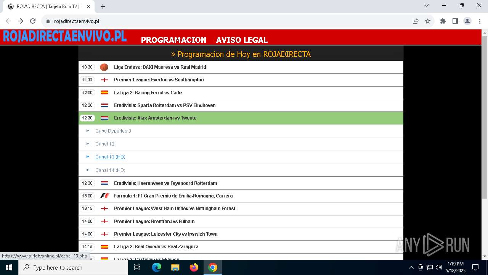Launch Microsoft Edge from taskbar
This screenshot has width=488, height=275.
(x=157, y=267)
